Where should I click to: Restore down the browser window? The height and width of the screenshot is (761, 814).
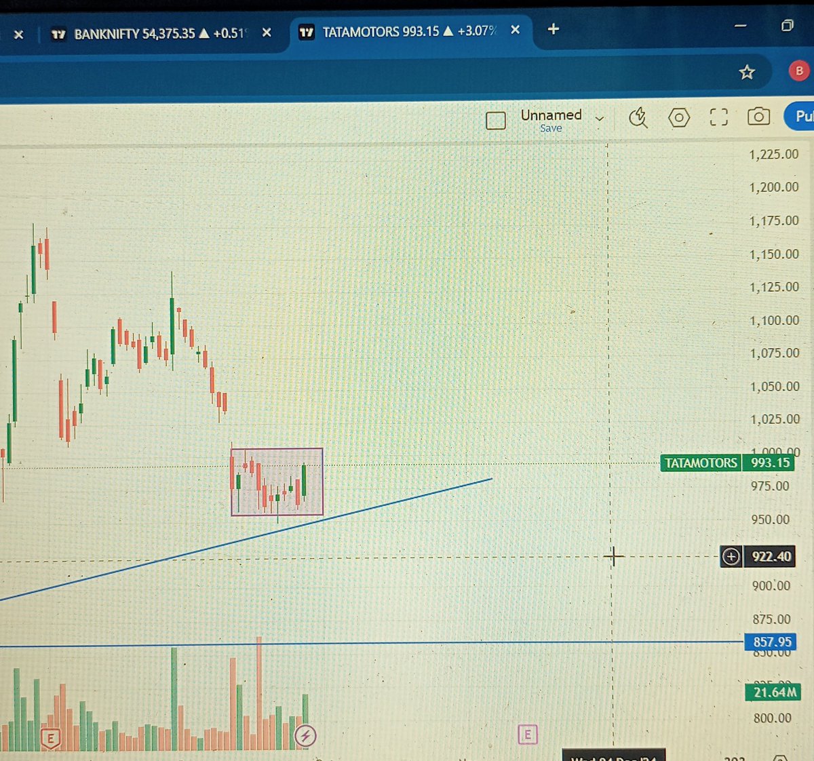click(x=787, y=26)
